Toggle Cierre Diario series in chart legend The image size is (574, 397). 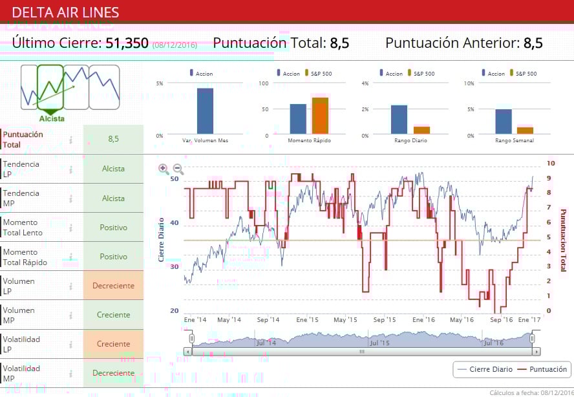point(485,369)
